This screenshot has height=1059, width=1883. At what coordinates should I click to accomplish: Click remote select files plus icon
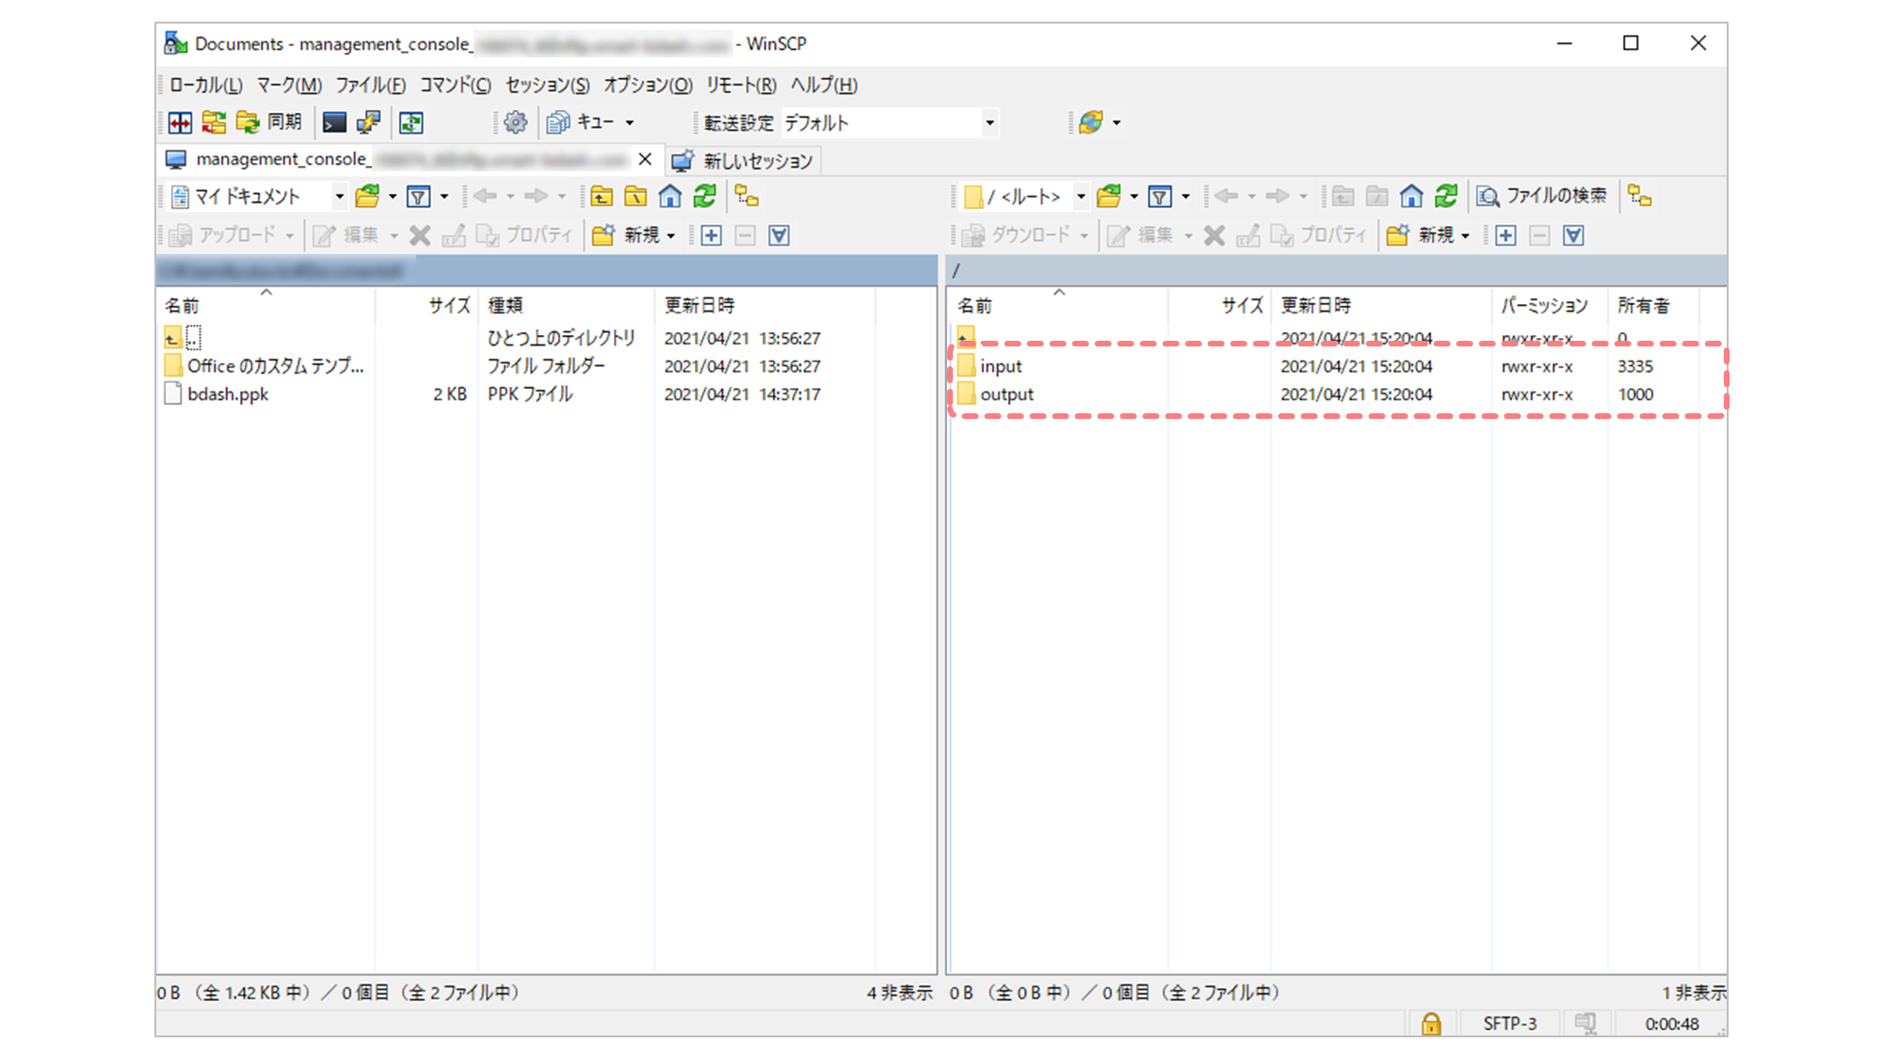(x=1505, y=235)
